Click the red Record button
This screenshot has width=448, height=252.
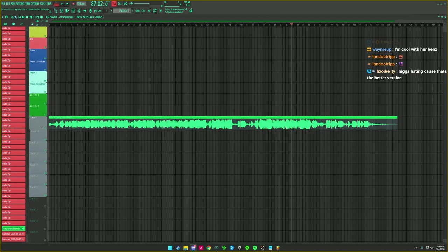tap(73, 4)
